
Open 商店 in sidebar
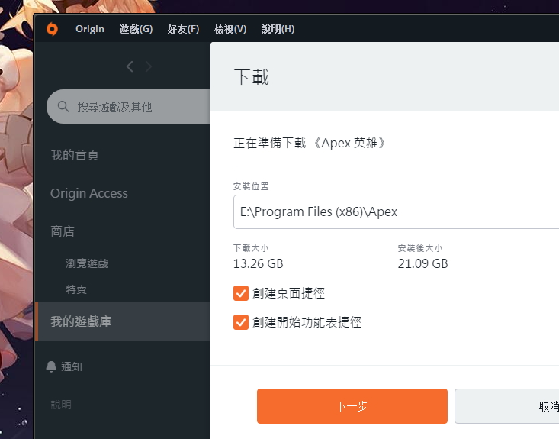63,231
